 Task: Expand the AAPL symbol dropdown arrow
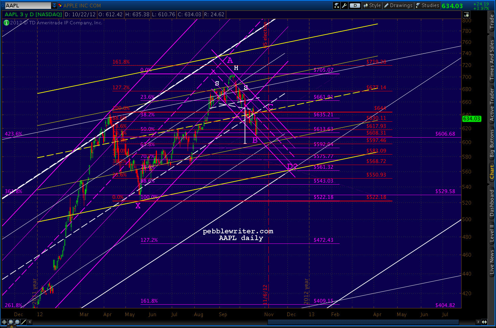[54, 5]
